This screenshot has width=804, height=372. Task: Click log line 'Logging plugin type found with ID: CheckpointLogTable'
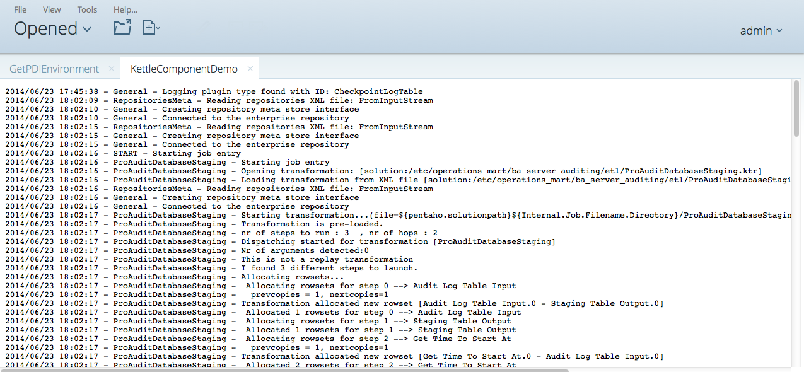(214, 91)
